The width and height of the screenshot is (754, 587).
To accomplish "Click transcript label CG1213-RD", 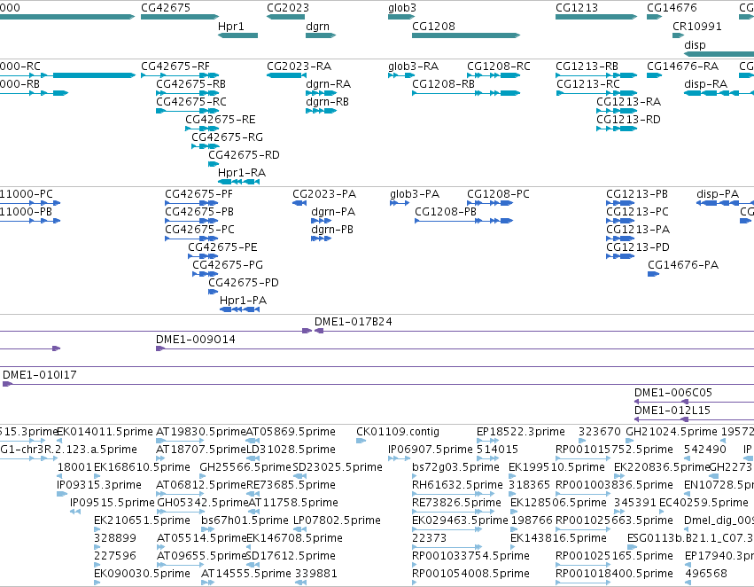I will coord(628,120).
